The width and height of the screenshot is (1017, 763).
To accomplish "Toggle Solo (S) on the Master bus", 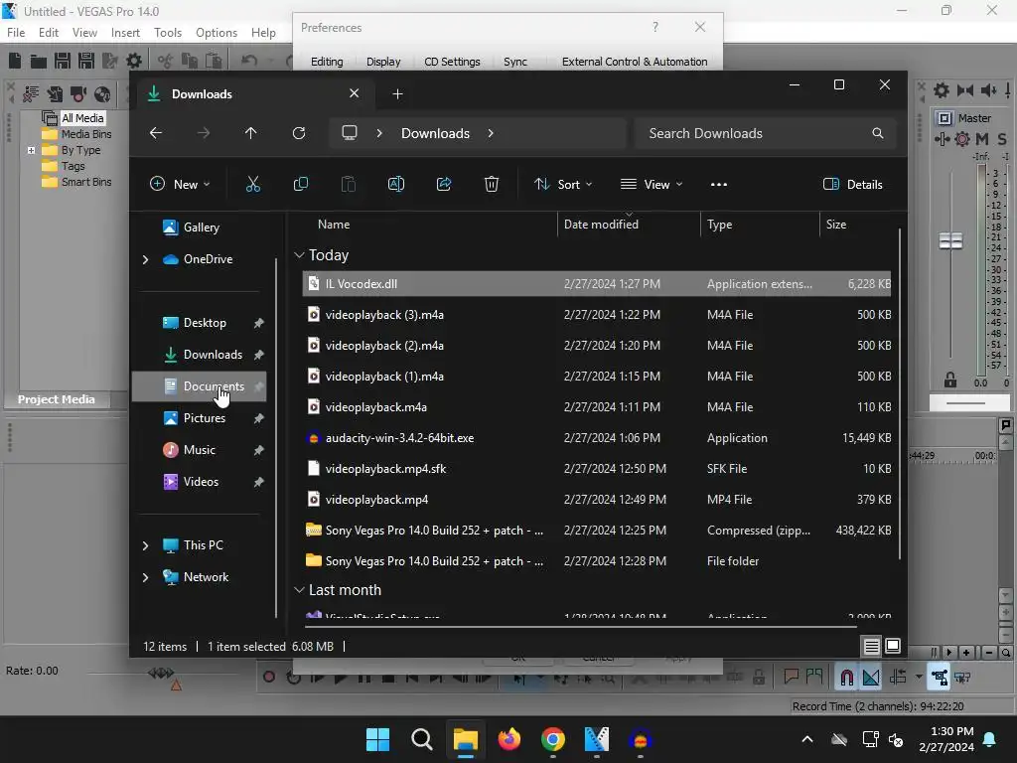I will (x=1002, y=139).
